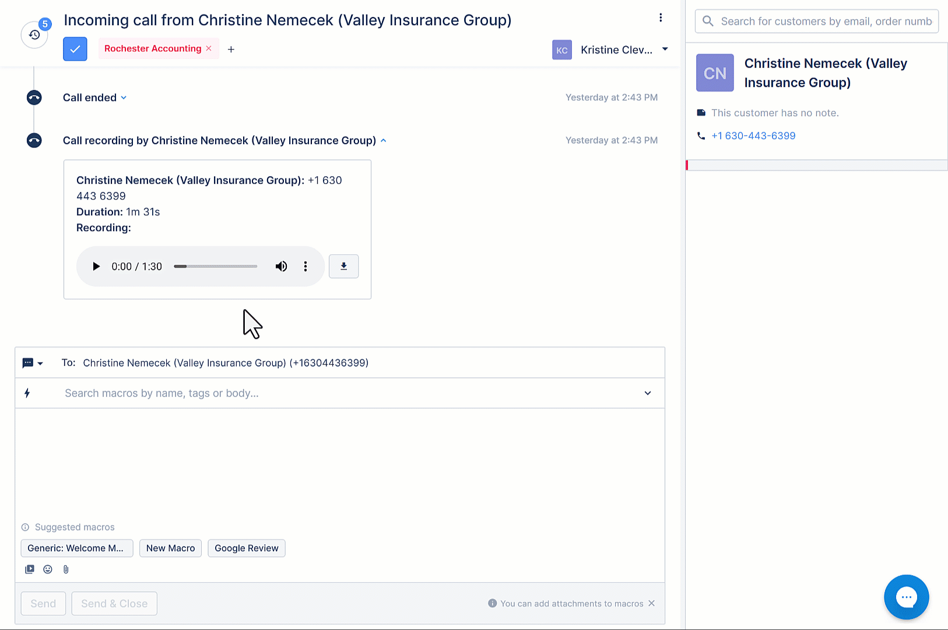Remove the Rochester Accounting tag
Viewport: 948px width, 630px height.
click(209, 48)
